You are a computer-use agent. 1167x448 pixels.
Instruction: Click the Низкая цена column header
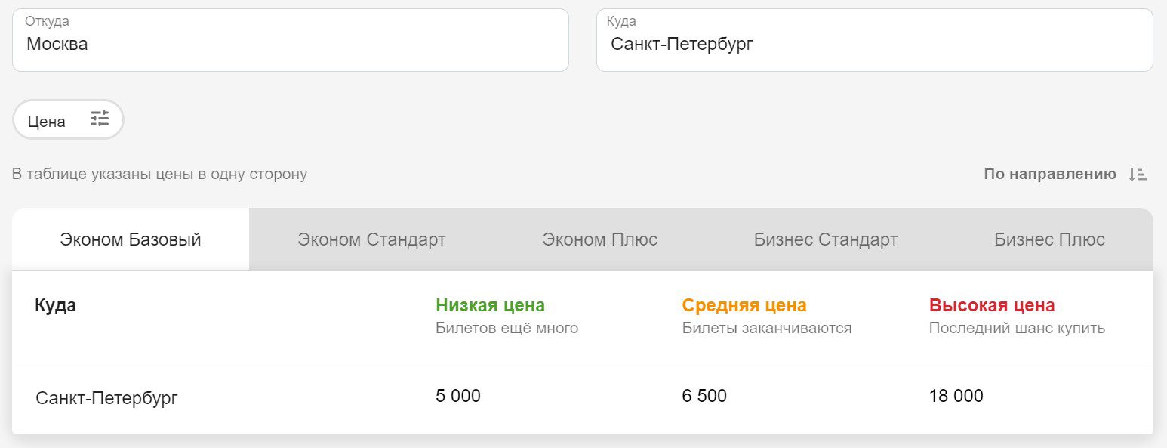pyautogui.click(x=490, y=305)
